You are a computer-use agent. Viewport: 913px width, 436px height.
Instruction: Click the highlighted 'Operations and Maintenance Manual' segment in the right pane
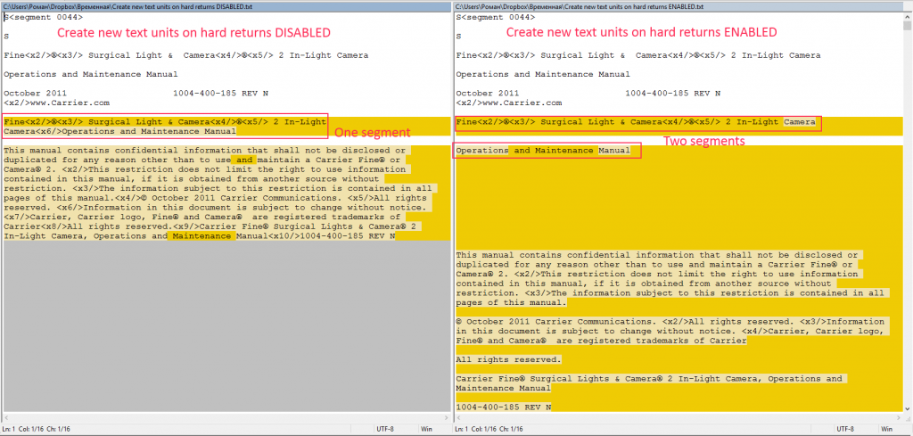pyautogui.click(x=543, y=150)
